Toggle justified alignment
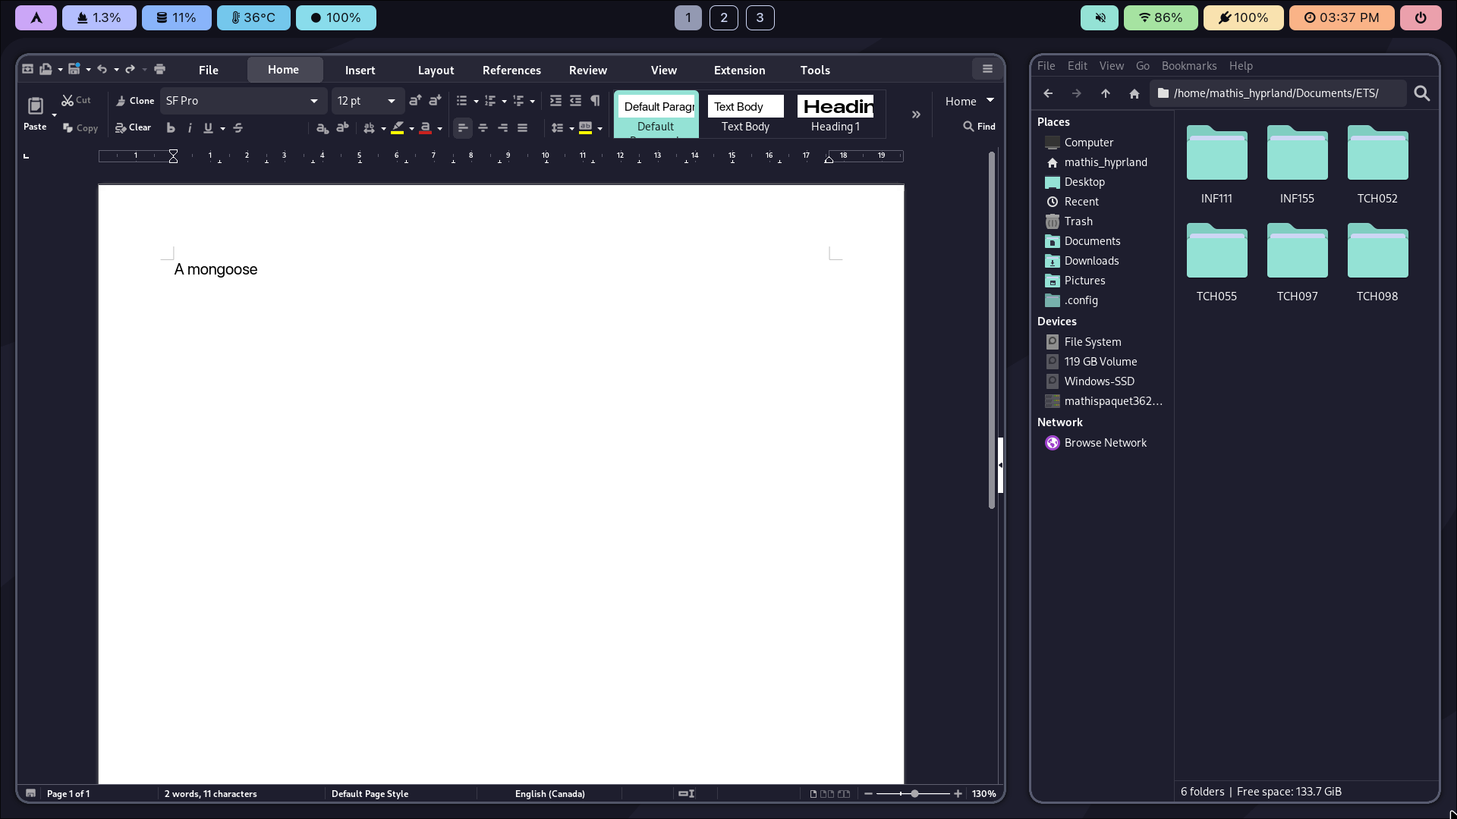The image size is (1457, 819). pos(522,128)
